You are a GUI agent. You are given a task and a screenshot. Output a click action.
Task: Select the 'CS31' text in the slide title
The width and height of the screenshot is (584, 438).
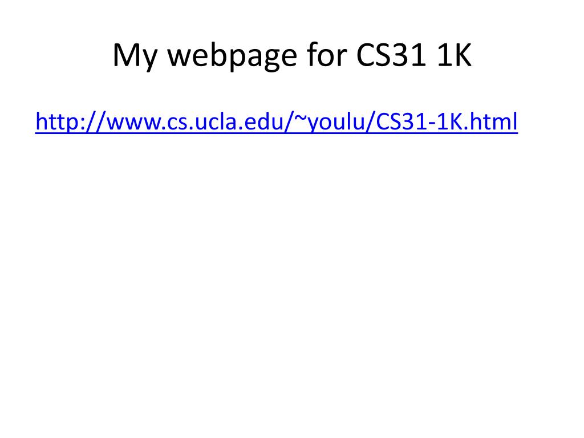(x=391, y=55)
